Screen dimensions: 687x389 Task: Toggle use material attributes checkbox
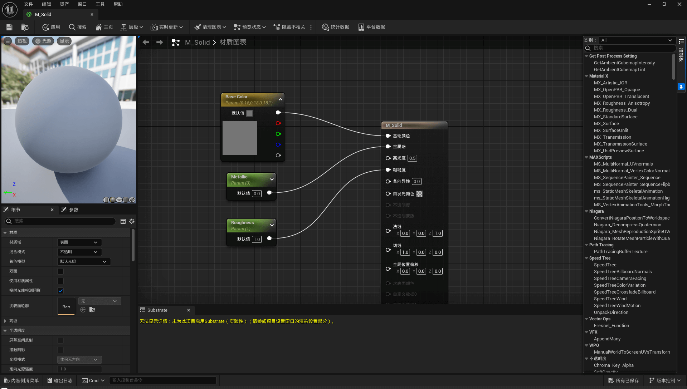point(60,281)
